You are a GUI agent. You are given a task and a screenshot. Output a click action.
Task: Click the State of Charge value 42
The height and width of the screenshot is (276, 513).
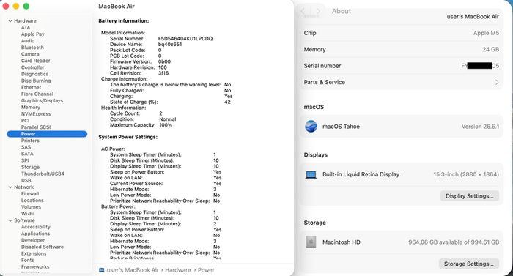[x=227, y=102]
